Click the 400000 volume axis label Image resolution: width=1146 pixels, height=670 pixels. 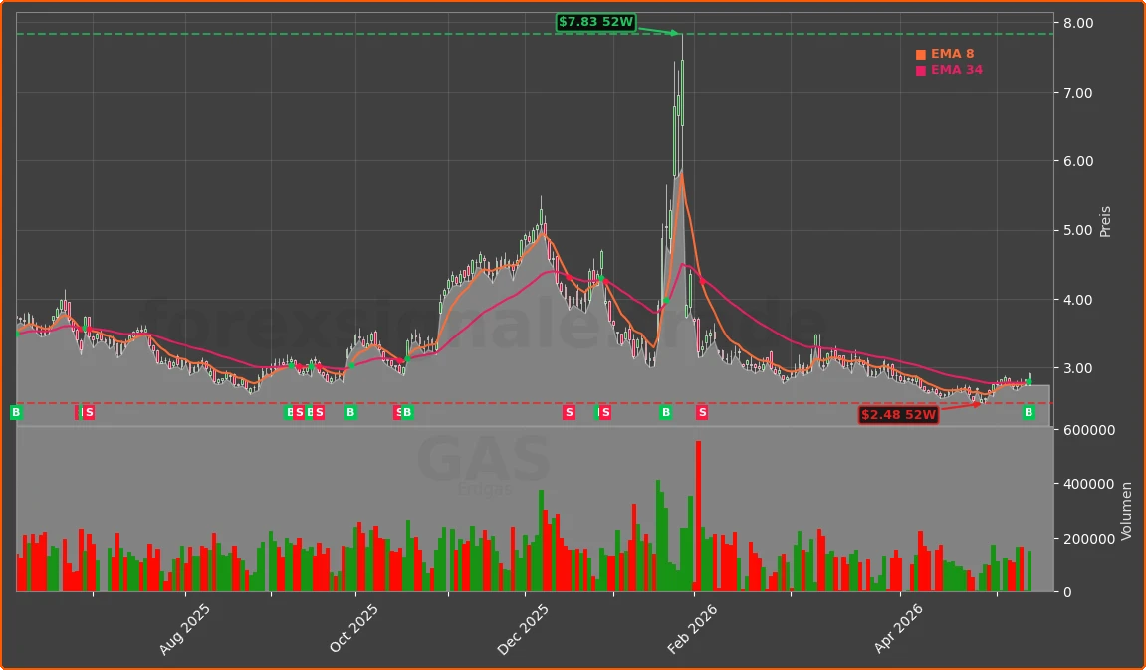click(x=1089, y=485)
